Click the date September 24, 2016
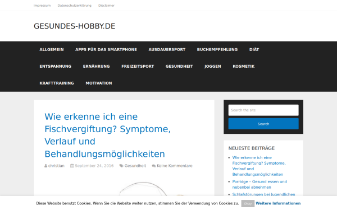Image resolution: width=337 pixels, height=210 pixels. pyautogui.click(x=94, y=166)
